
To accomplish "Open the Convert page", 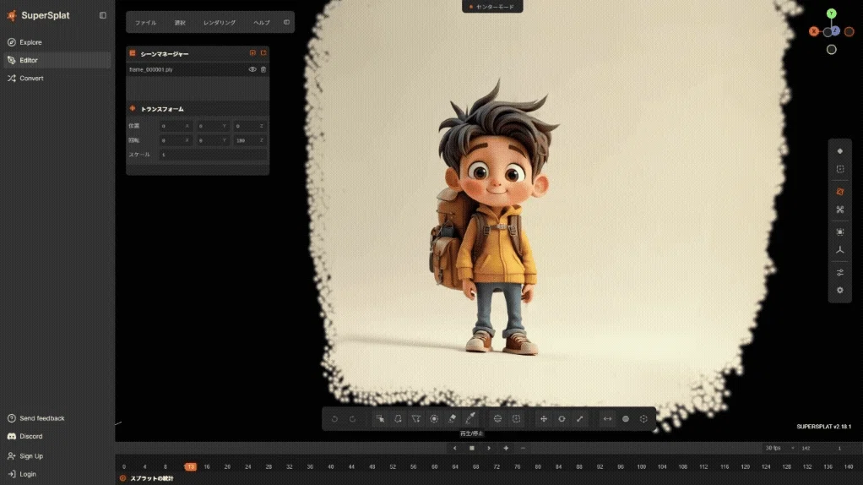I will click(x=57, y=79).
